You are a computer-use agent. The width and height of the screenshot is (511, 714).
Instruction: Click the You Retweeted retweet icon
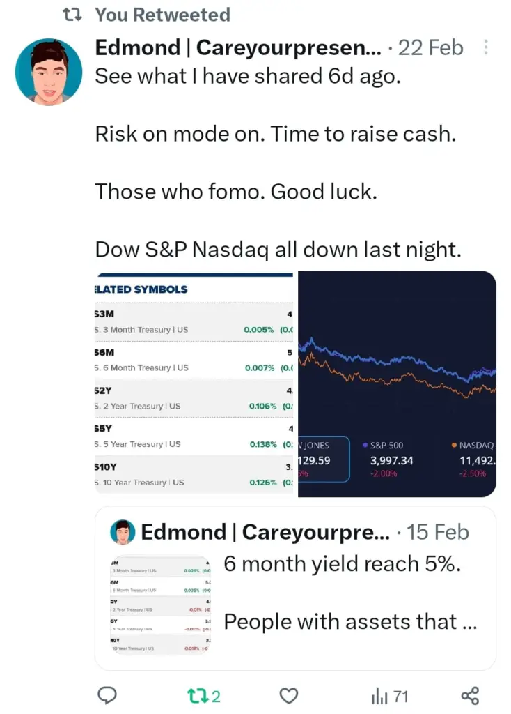(72, 15)
